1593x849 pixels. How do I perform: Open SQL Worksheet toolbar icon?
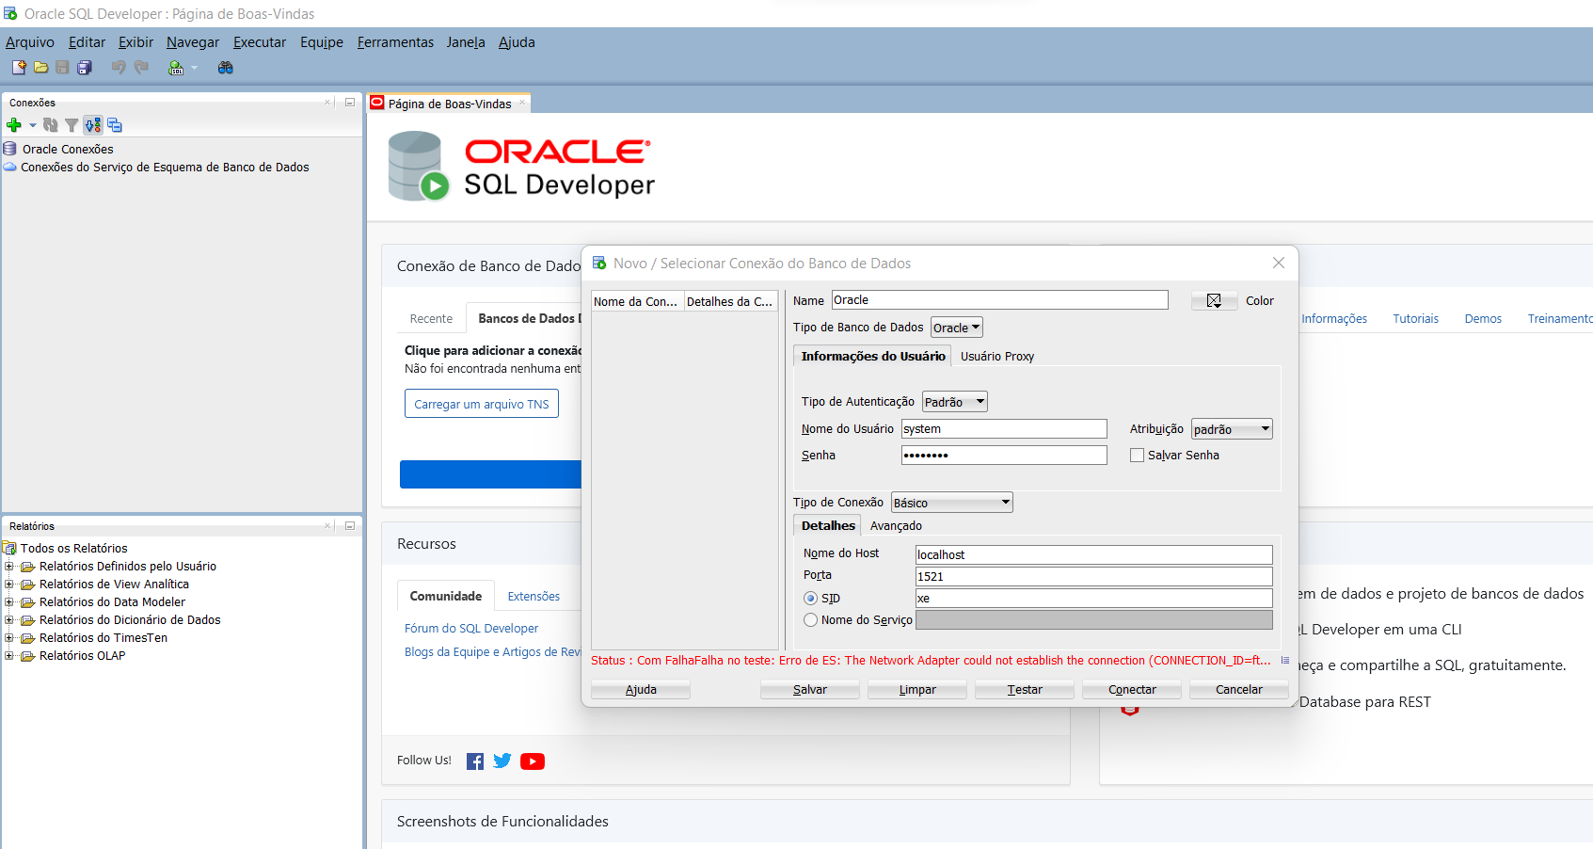point(175,68)
